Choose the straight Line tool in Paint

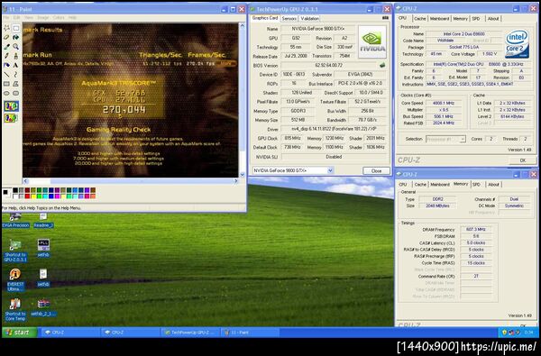tap(6, 74)
